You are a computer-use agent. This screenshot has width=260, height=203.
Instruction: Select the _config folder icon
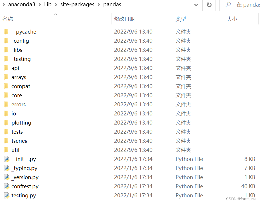6,40
